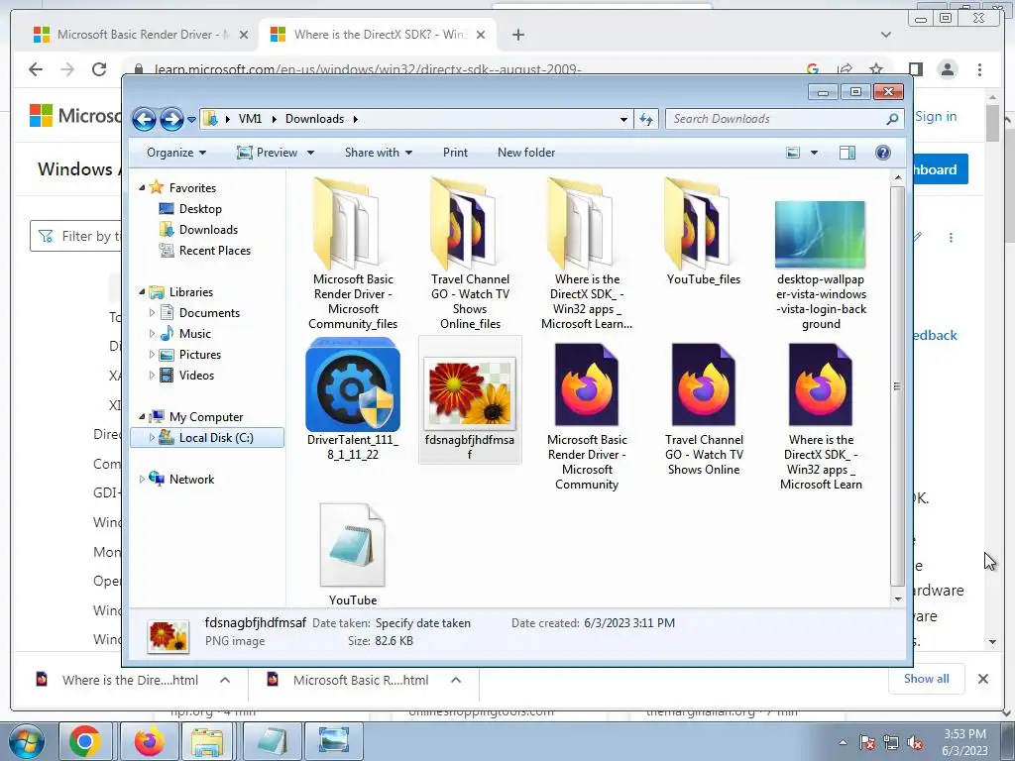Click the Explorer Forward navigation arrow
The image size is (1015, 761).
point(170,119)
